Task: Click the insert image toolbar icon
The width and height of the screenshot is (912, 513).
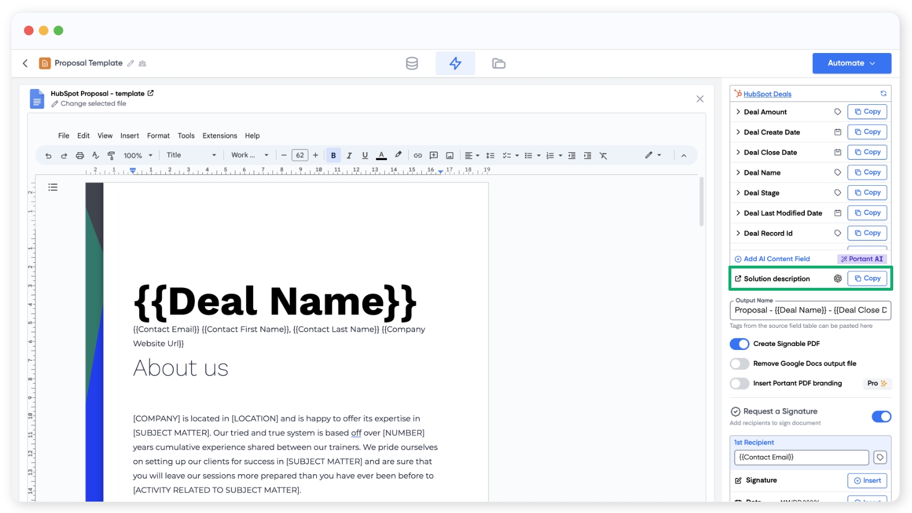Action: pos(450,156)
